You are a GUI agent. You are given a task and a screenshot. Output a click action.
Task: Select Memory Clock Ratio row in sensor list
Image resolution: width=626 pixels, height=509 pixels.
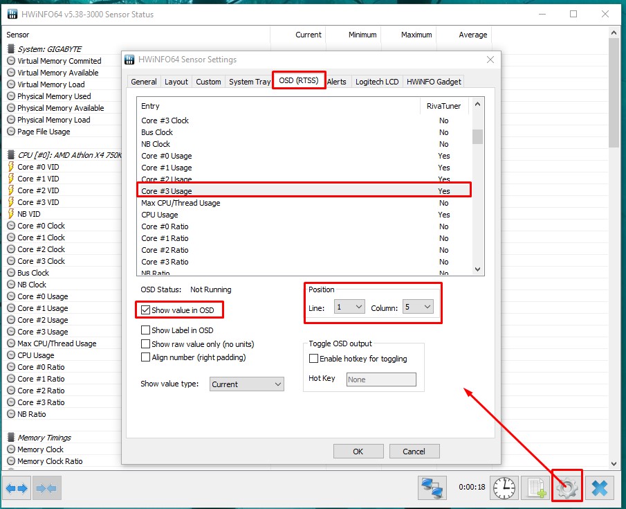[x=62, y=461]
